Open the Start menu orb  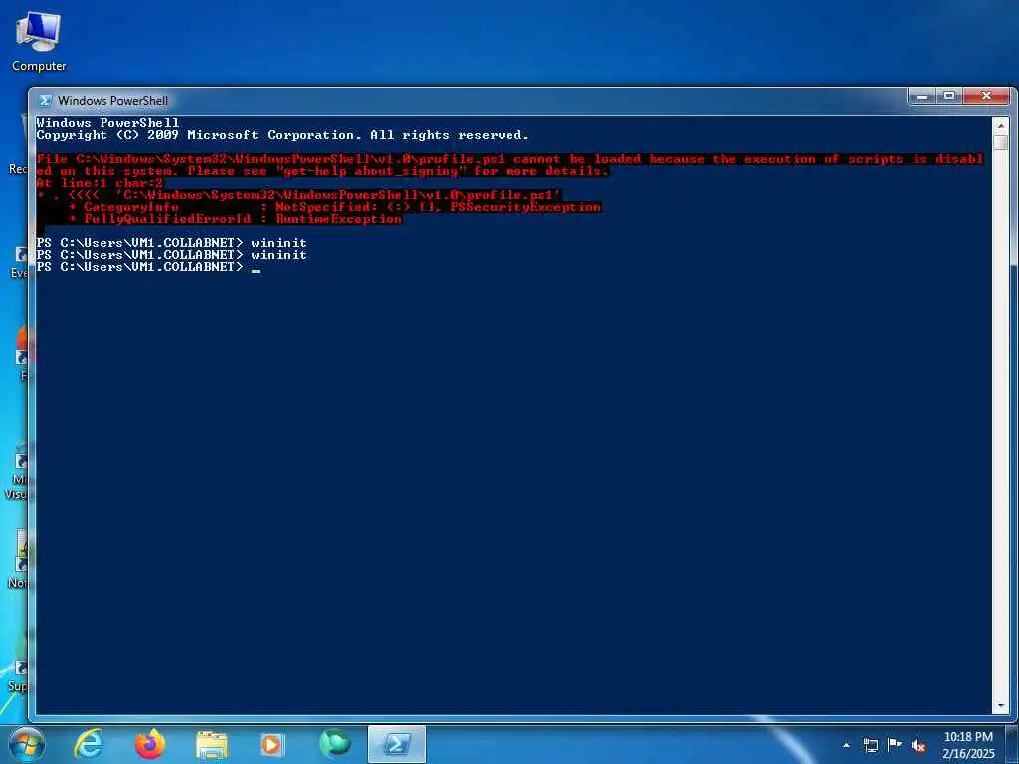coord(27,744)
